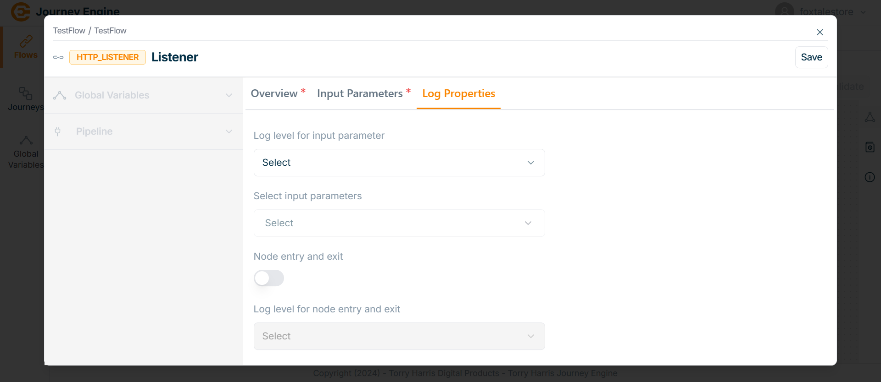Open the Select input parameters dropdown
881x382 pixels.
pos(399,223)
